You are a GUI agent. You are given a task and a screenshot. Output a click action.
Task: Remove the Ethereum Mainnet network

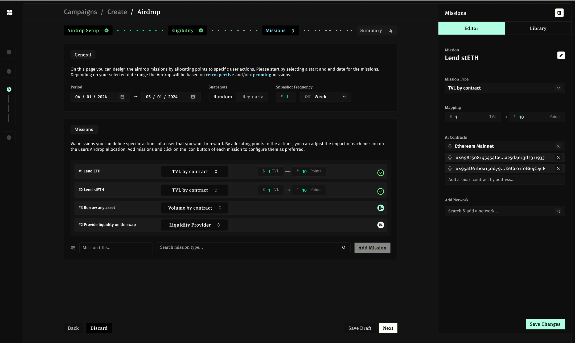558,146
